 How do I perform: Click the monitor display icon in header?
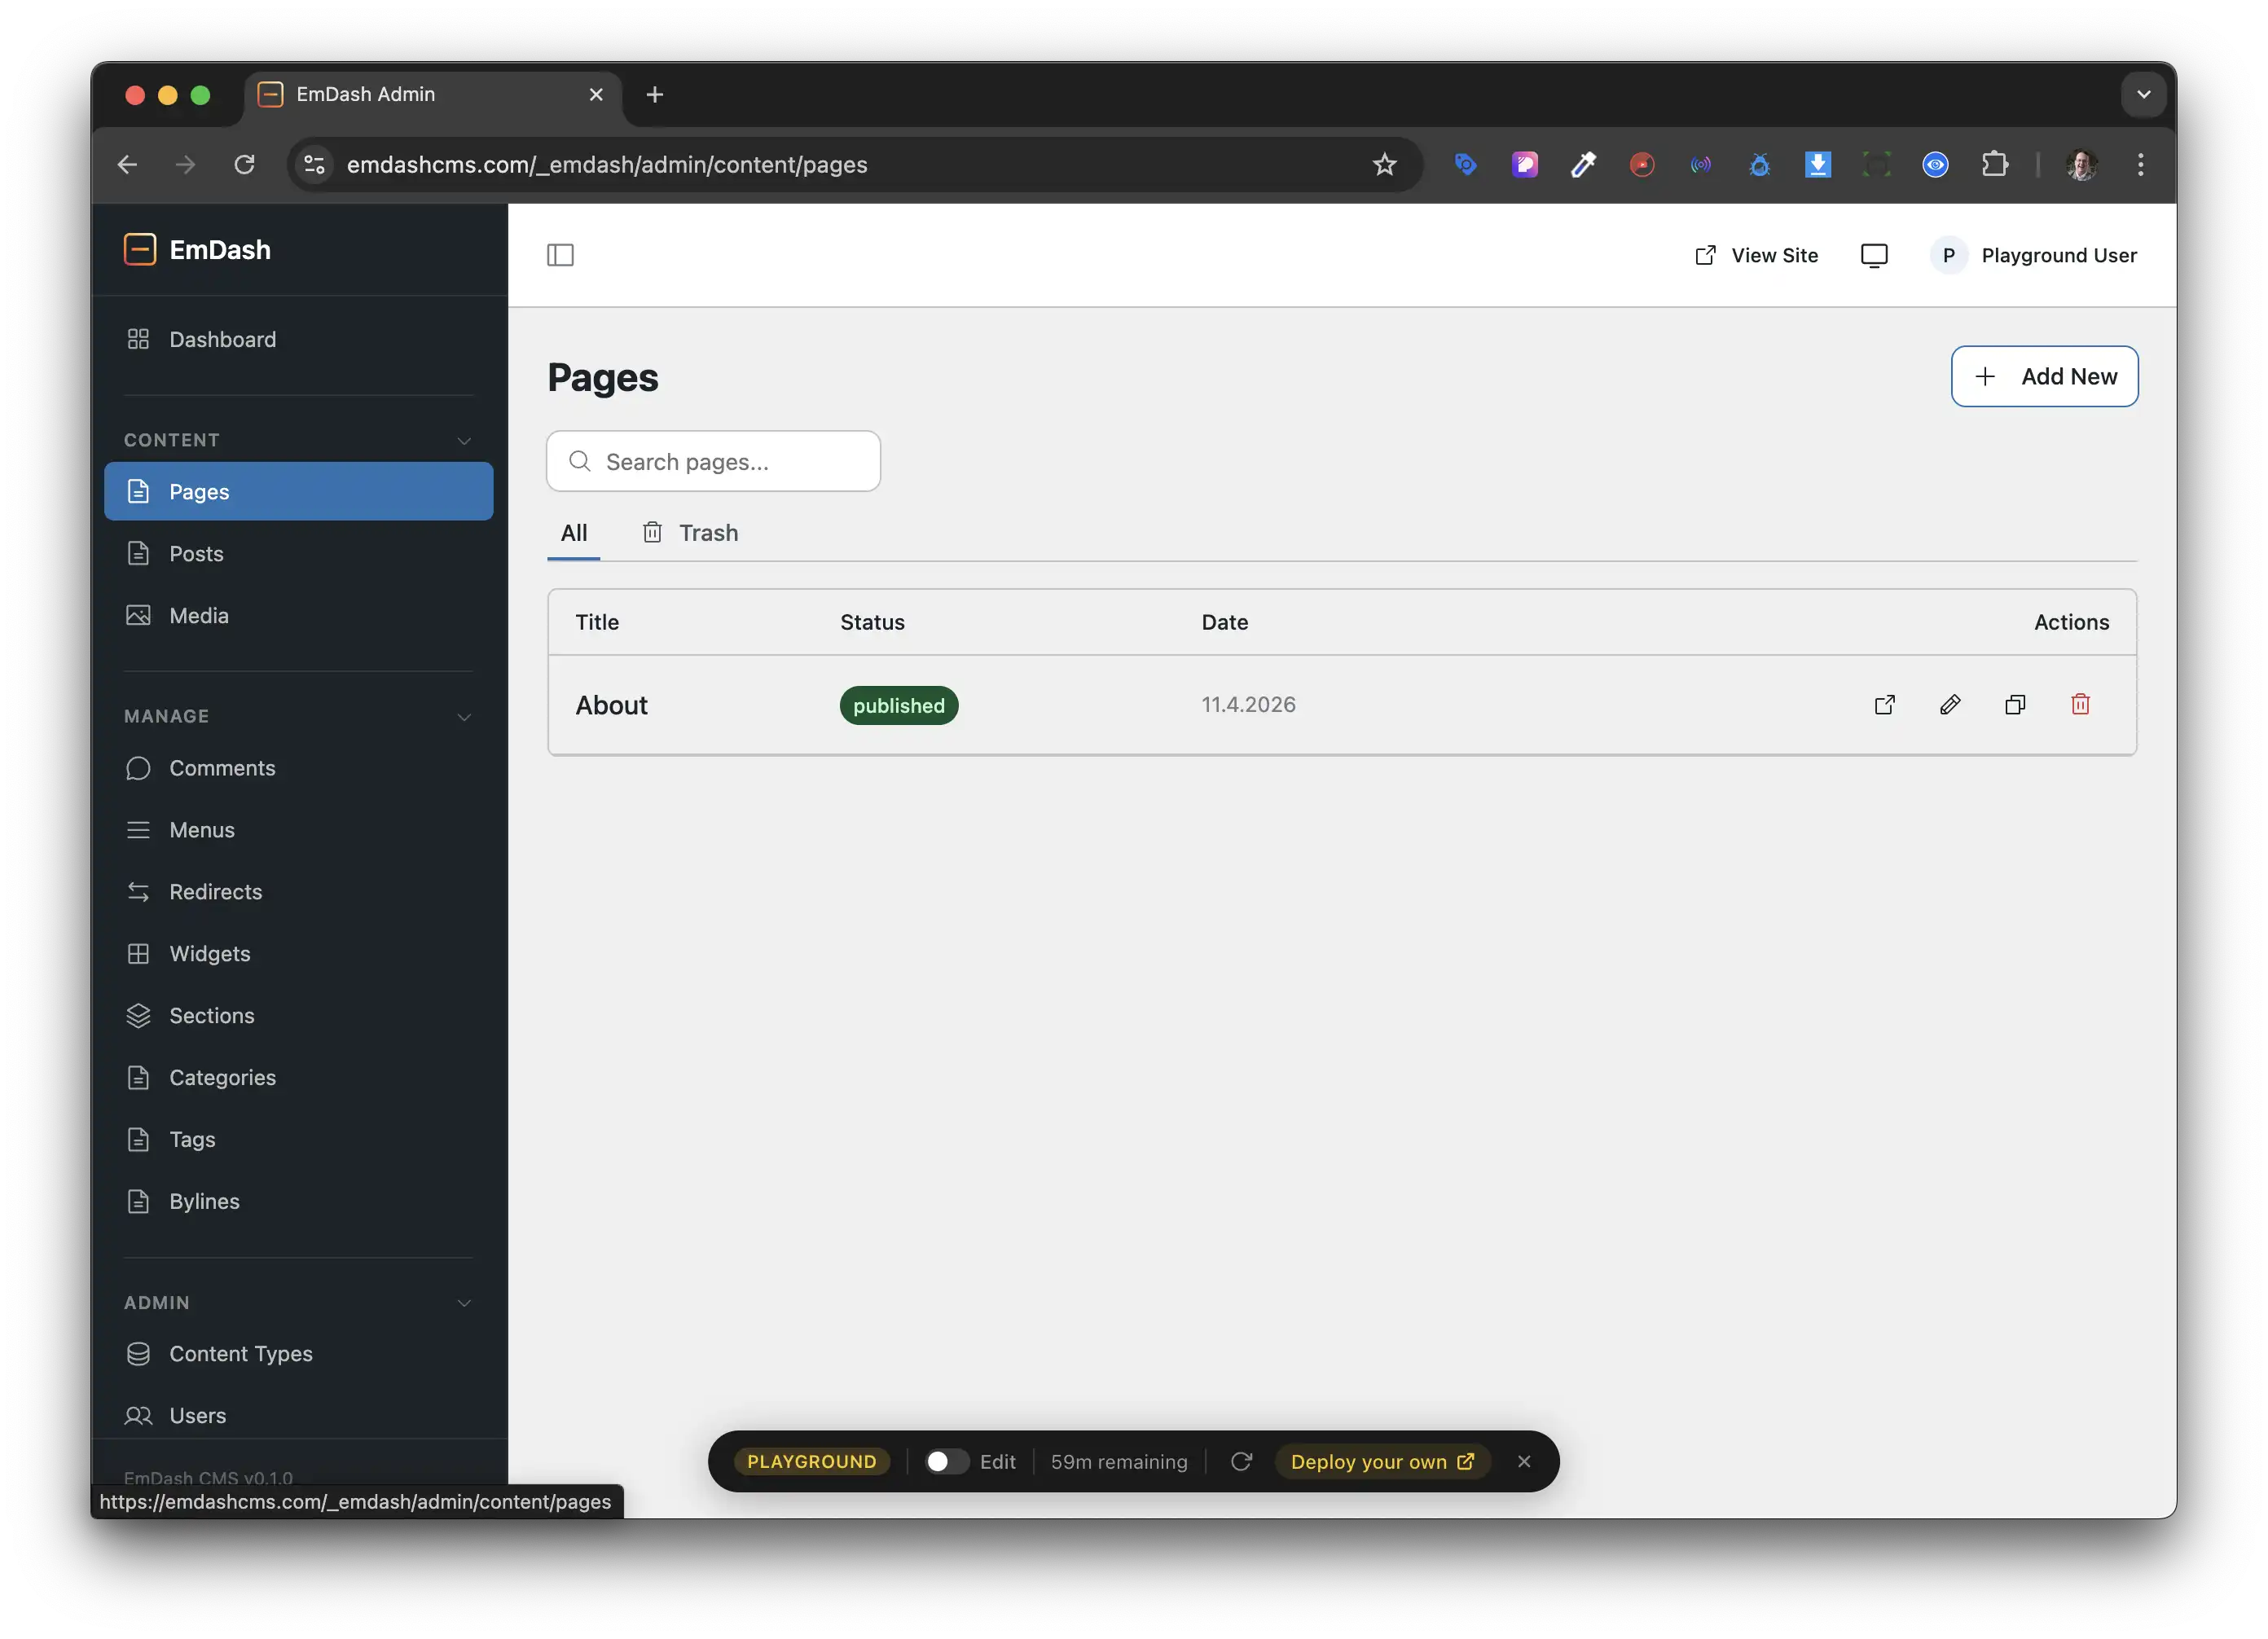tap(1874, 255)
